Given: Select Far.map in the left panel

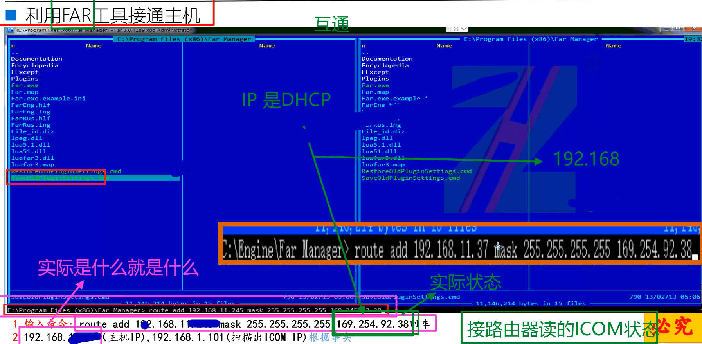Looking at the screenshot, I should (x=25, y=92).
